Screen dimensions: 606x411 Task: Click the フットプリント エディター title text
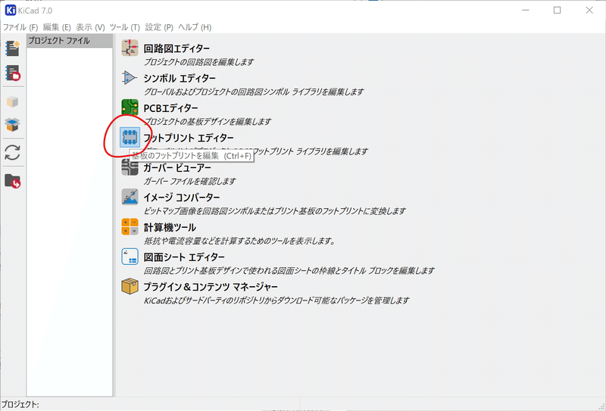(189, 138)
